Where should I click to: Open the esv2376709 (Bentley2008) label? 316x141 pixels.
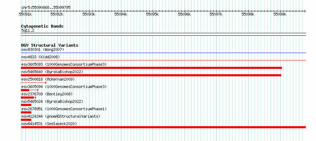[x=47, y=94]
